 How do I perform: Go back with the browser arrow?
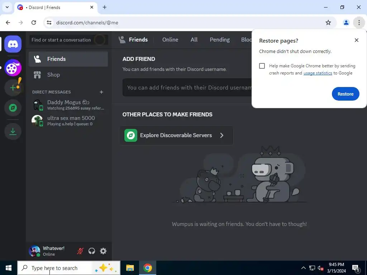click(x=8, y=23)
